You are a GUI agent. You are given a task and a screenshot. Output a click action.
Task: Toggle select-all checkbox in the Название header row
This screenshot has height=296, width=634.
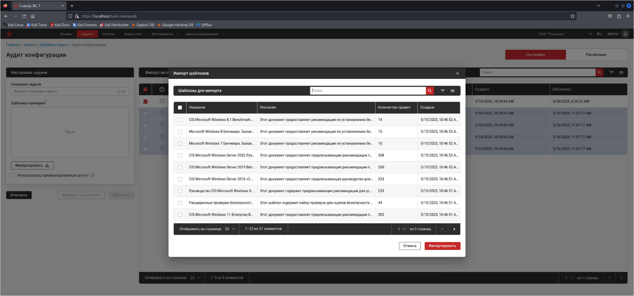pos(180,108)
